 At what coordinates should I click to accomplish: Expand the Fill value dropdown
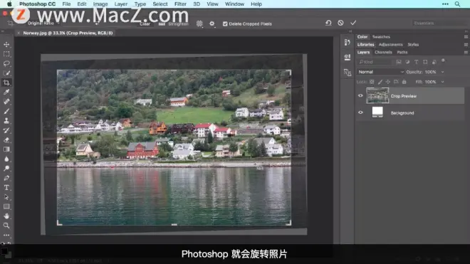point(442,82)
